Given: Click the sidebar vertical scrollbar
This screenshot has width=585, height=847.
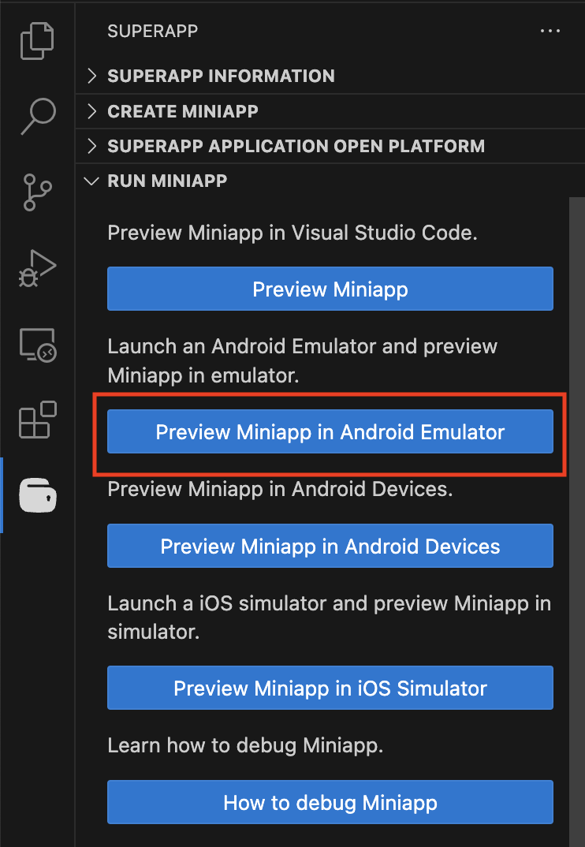Looking at the screenshot, I should tap(577, 522).
